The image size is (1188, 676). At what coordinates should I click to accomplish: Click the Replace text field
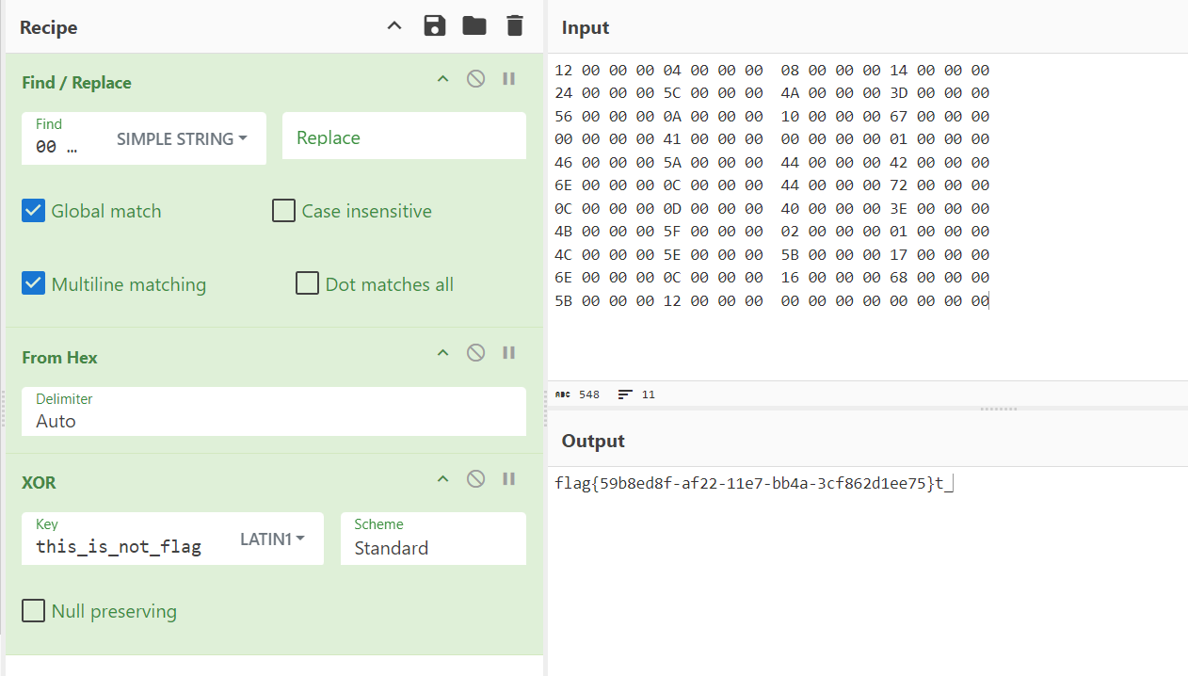click(404, 137)
